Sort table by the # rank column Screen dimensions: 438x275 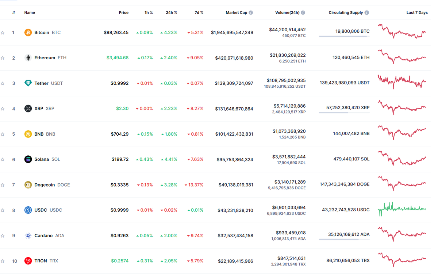pyautogui.click(x=14, y=12)
